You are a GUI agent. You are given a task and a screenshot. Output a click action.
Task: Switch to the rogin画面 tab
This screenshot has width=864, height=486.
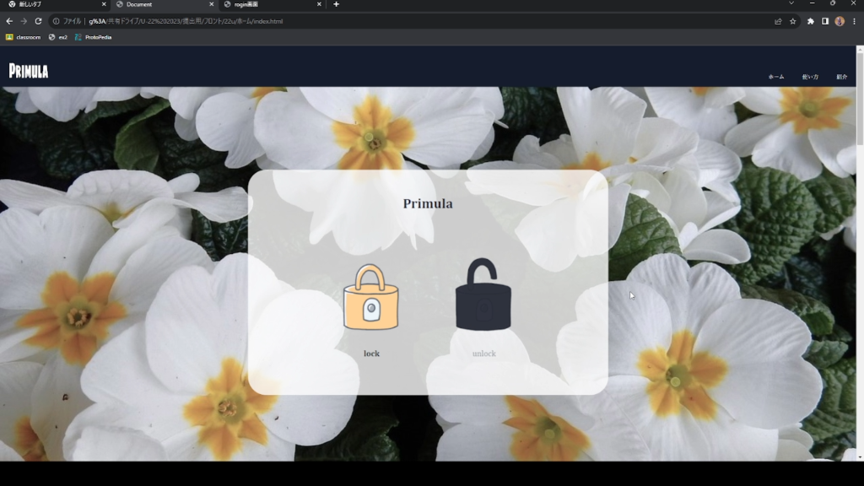click(x=272, y=4)
